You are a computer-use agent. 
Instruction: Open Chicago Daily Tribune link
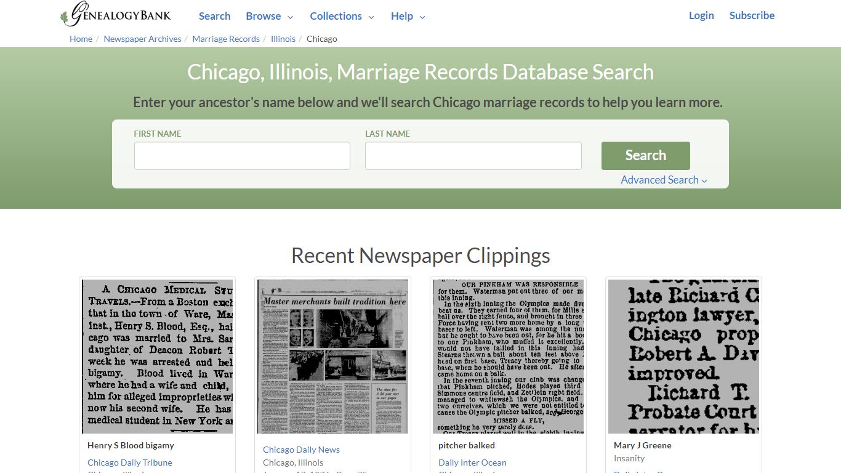pos(130,463)
